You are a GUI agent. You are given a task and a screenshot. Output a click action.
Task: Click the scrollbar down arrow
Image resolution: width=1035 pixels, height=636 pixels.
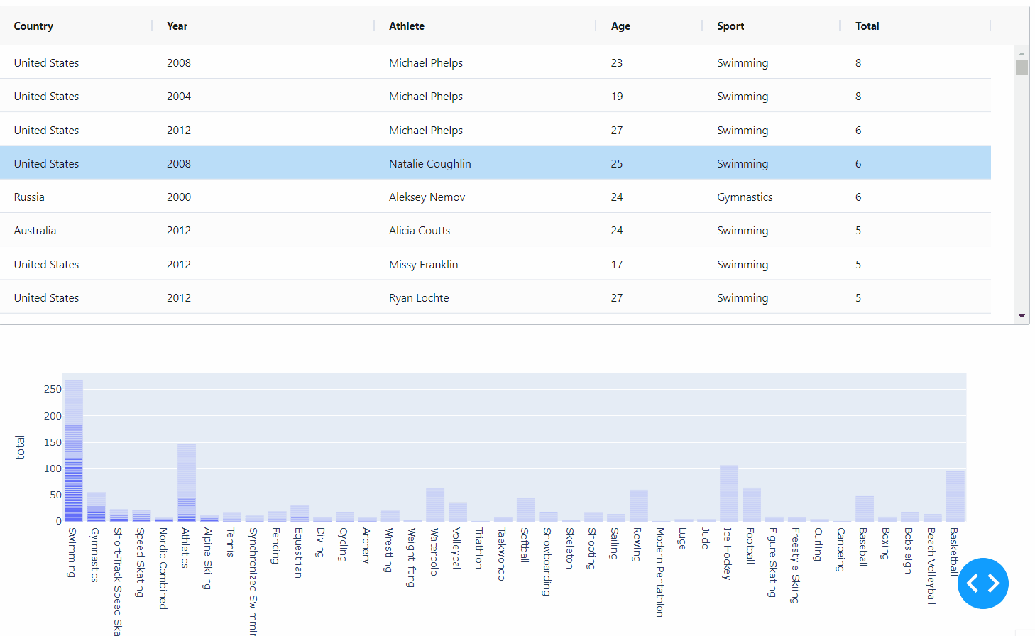pyautogui.click(x=1022, y=316)
